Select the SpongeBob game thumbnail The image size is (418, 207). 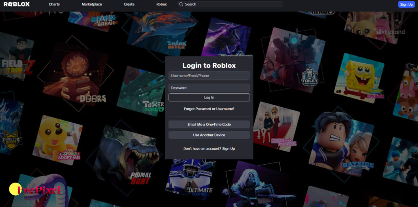[359, 78]
